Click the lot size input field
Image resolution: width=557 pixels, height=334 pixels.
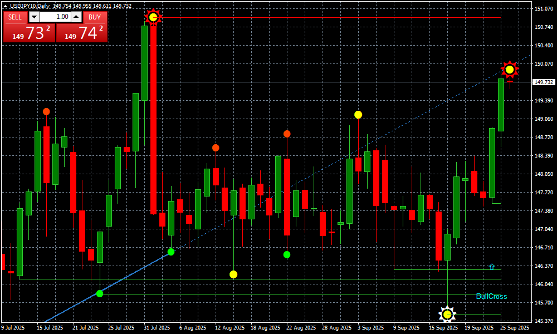(56, 17)
